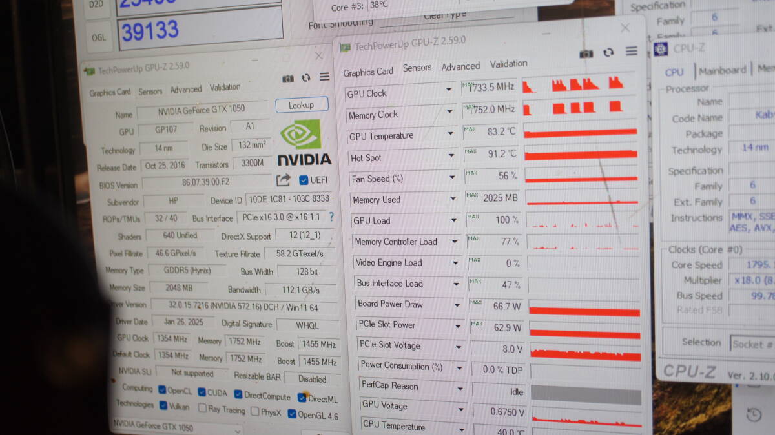Image resolution: width=775 pixels, height=435 pixels.
Task: Click the Lookup button in GPU-Z
Action: click(x=301, y=105)
